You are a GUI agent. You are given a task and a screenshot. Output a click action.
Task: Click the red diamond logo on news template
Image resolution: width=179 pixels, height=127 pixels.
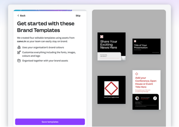click(x=101, y=36)
